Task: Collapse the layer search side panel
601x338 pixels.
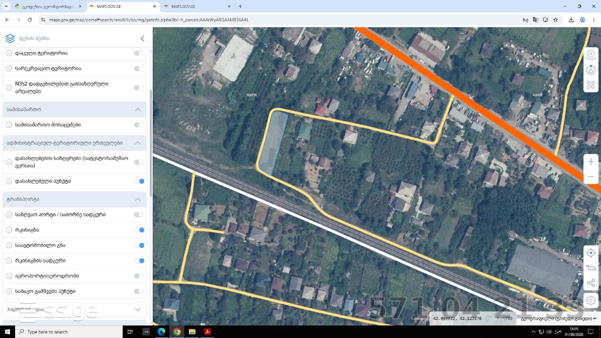Action: click(142, 39)
